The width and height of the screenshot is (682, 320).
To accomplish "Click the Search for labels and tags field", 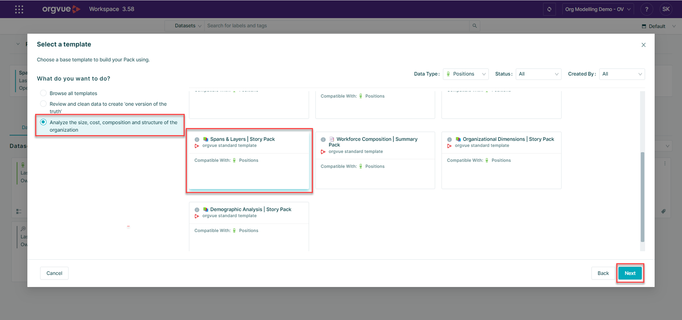I will pyautogui.click(x=337, y=26).
